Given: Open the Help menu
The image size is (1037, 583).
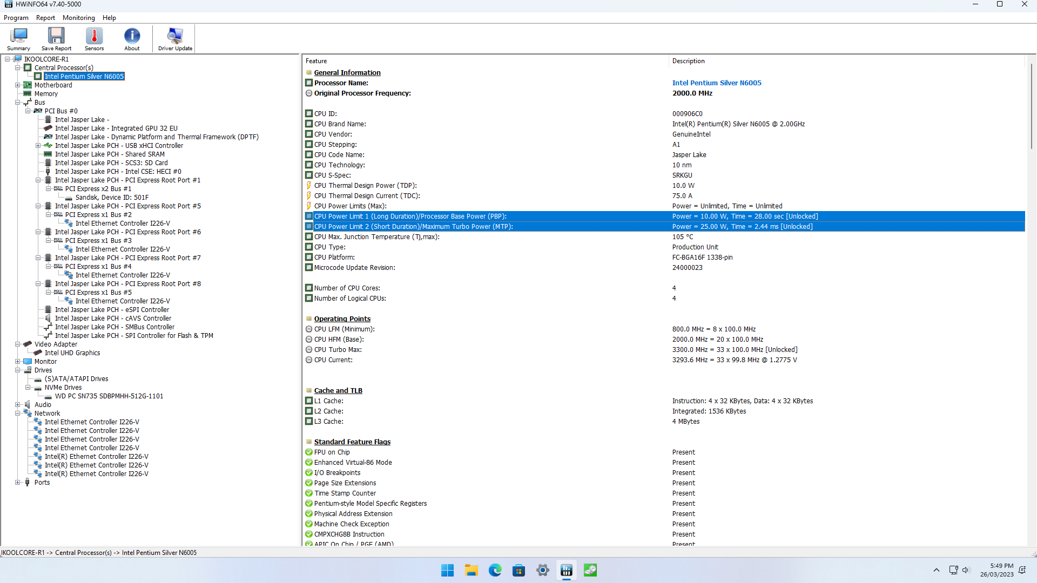Looking at the screenshot, I should tap(109, 18).
